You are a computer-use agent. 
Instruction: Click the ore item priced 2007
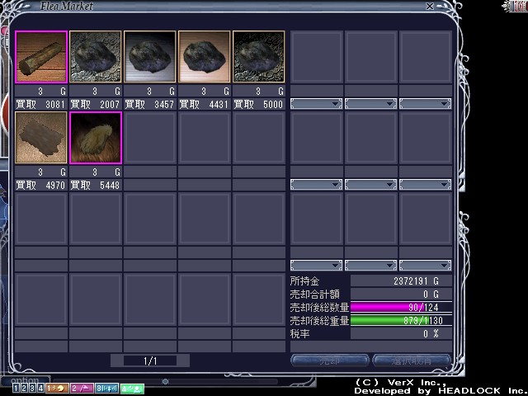(x=96, y=57)
